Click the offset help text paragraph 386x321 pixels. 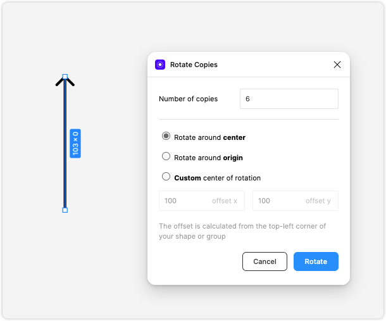pyautogui.click(x=242, y=231)
